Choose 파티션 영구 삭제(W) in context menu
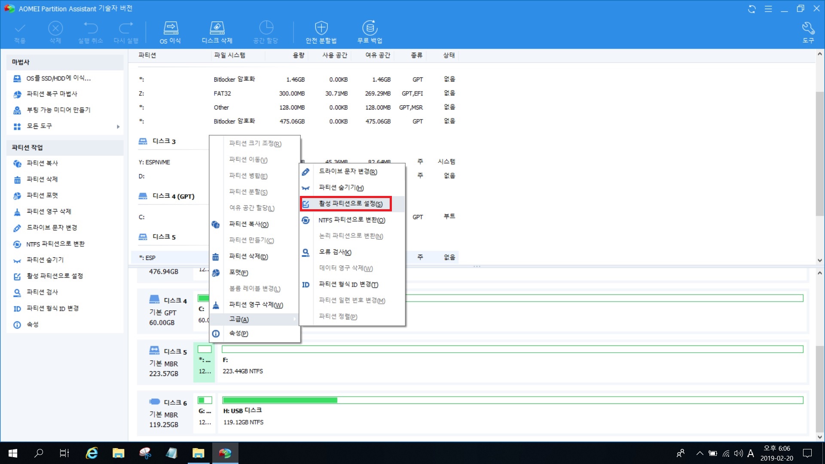Screen dimensions: 825x464 click(255, 305)
